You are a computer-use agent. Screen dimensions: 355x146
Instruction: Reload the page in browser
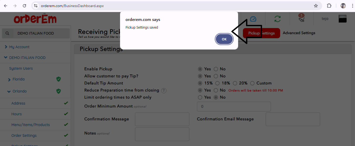coord(24,6)
